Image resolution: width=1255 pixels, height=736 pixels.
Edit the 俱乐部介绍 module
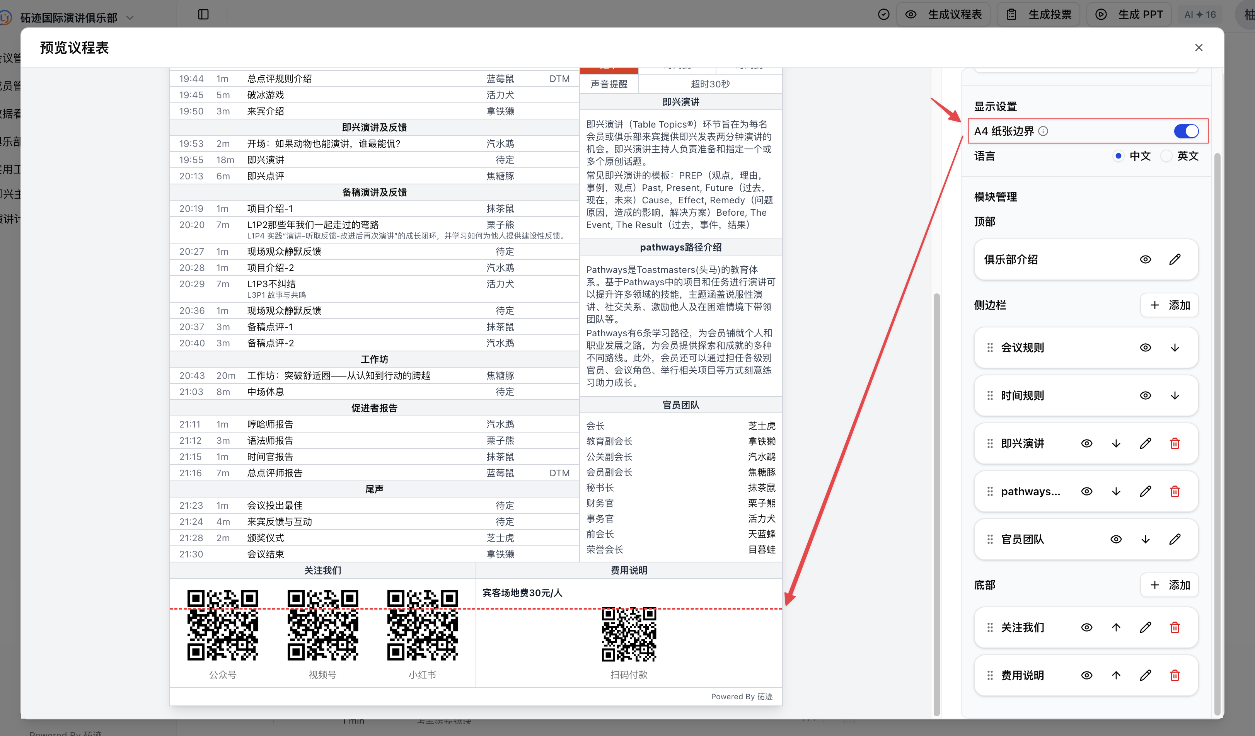tap(1175, 259)
